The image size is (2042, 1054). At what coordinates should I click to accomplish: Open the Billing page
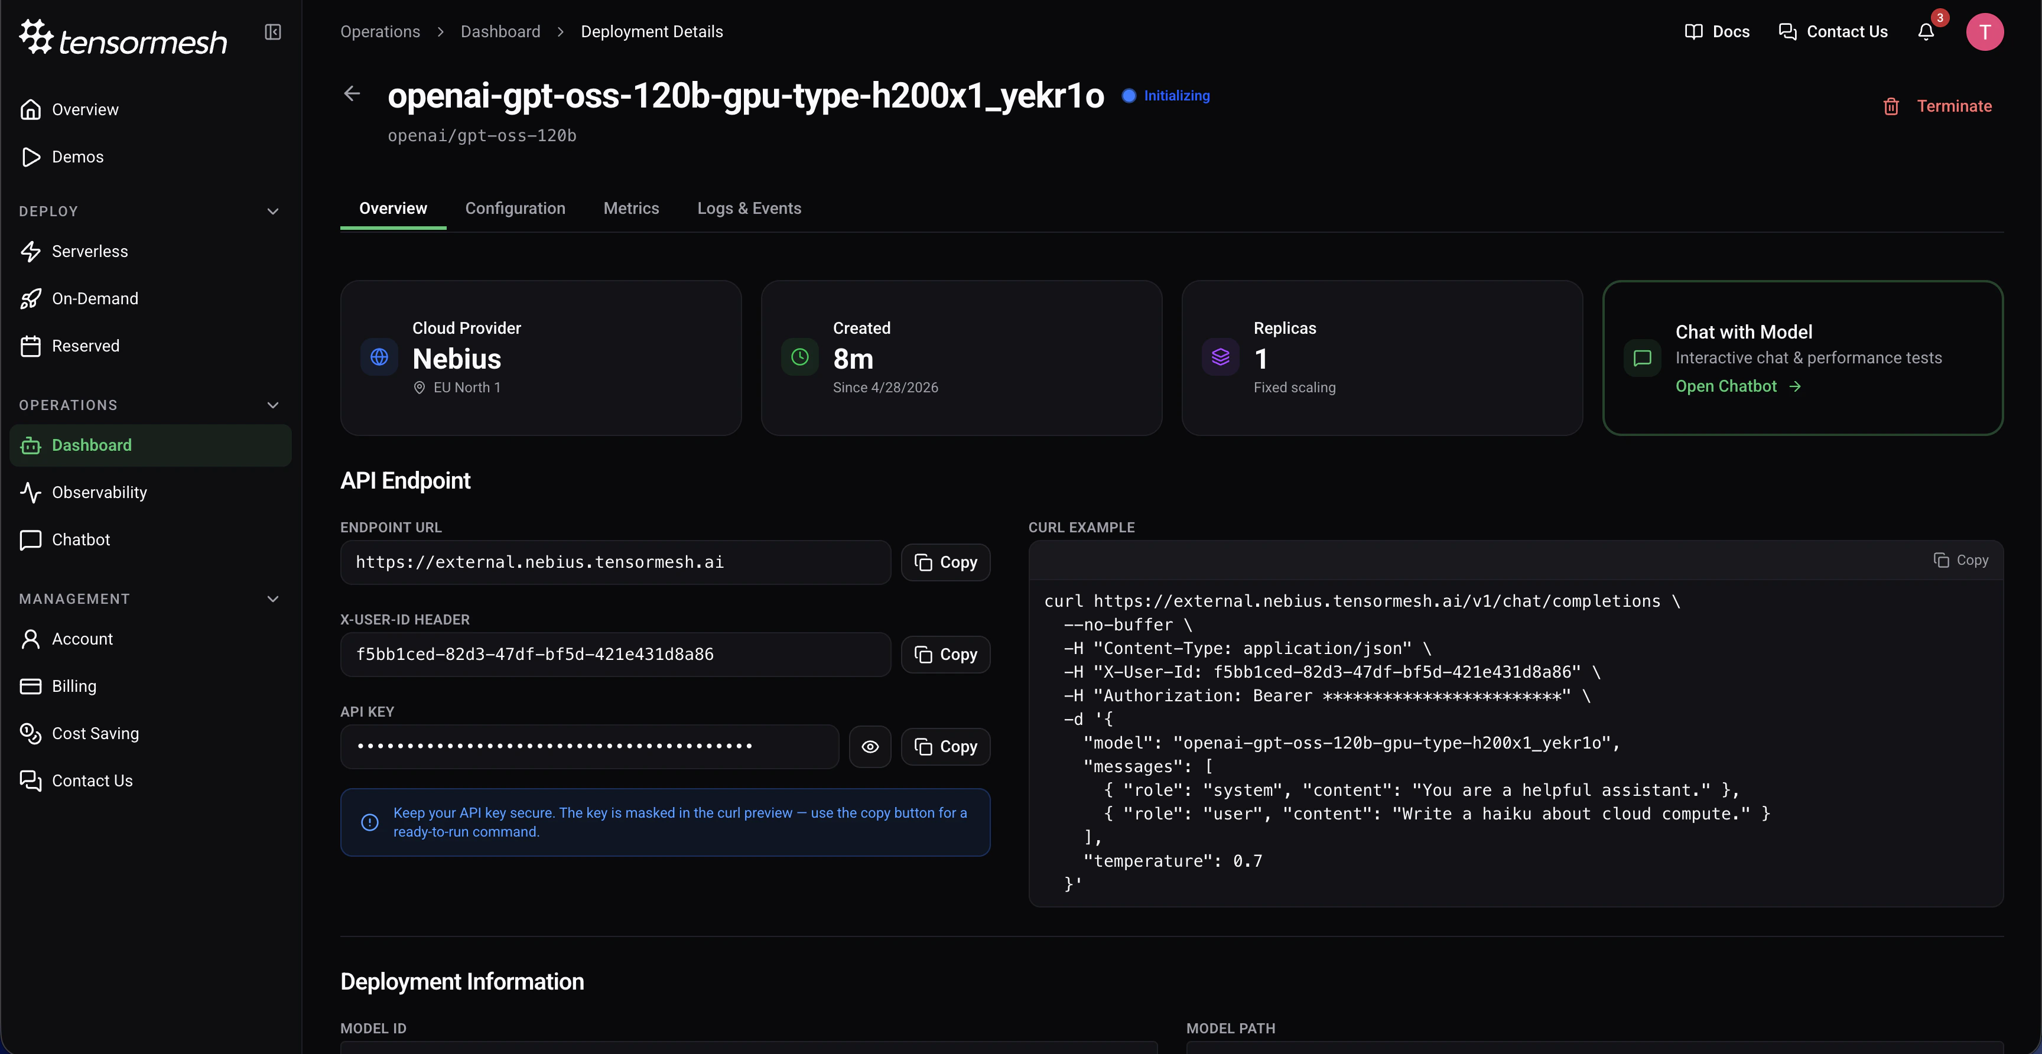(151, 687)
